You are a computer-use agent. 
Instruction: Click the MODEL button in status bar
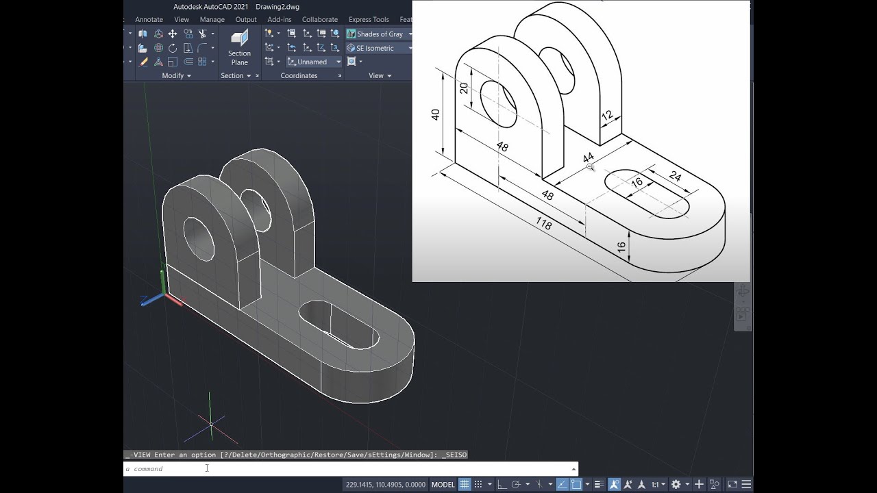(443, 484)
